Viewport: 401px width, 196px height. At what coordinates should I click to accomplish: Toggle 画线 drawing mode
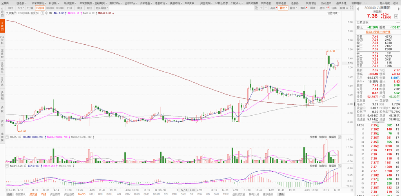coord(313,8)
